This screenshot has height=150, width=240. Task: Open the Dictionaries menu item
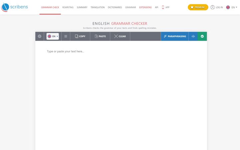pos(115,7)
